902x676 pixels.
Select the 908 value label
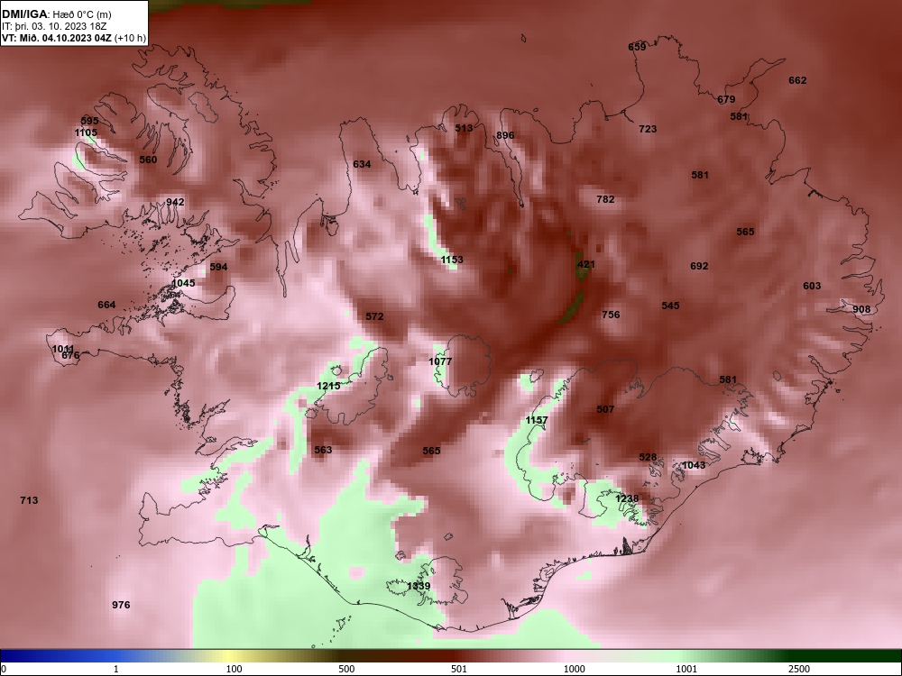(861, 309)
